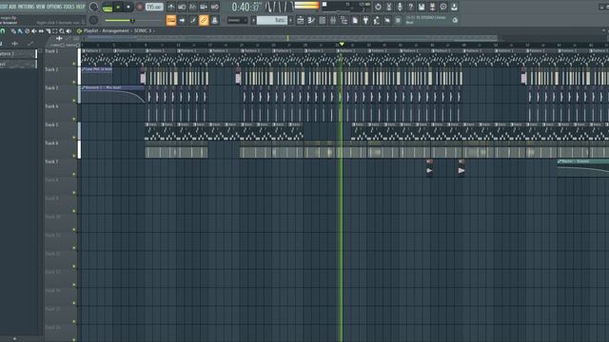Toggle wait for input to start playing
The image size is (609, 342).
coord(182,7)
